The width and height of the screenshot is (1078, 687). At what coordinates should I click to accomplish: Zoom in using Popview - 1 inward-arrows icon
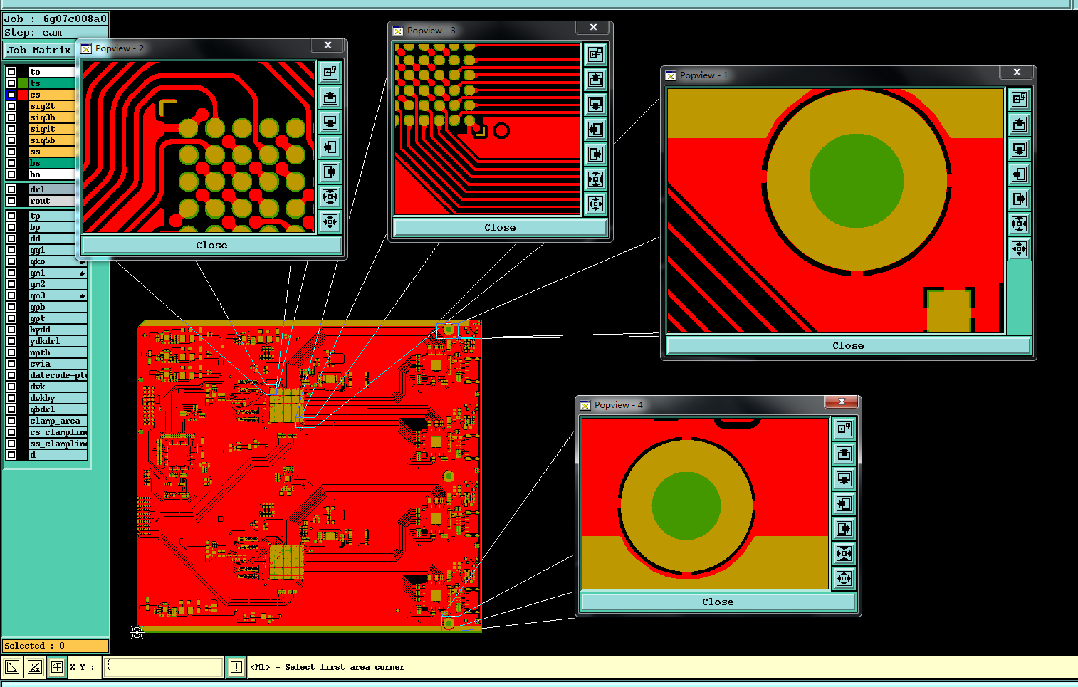[x=1019, y=224]
